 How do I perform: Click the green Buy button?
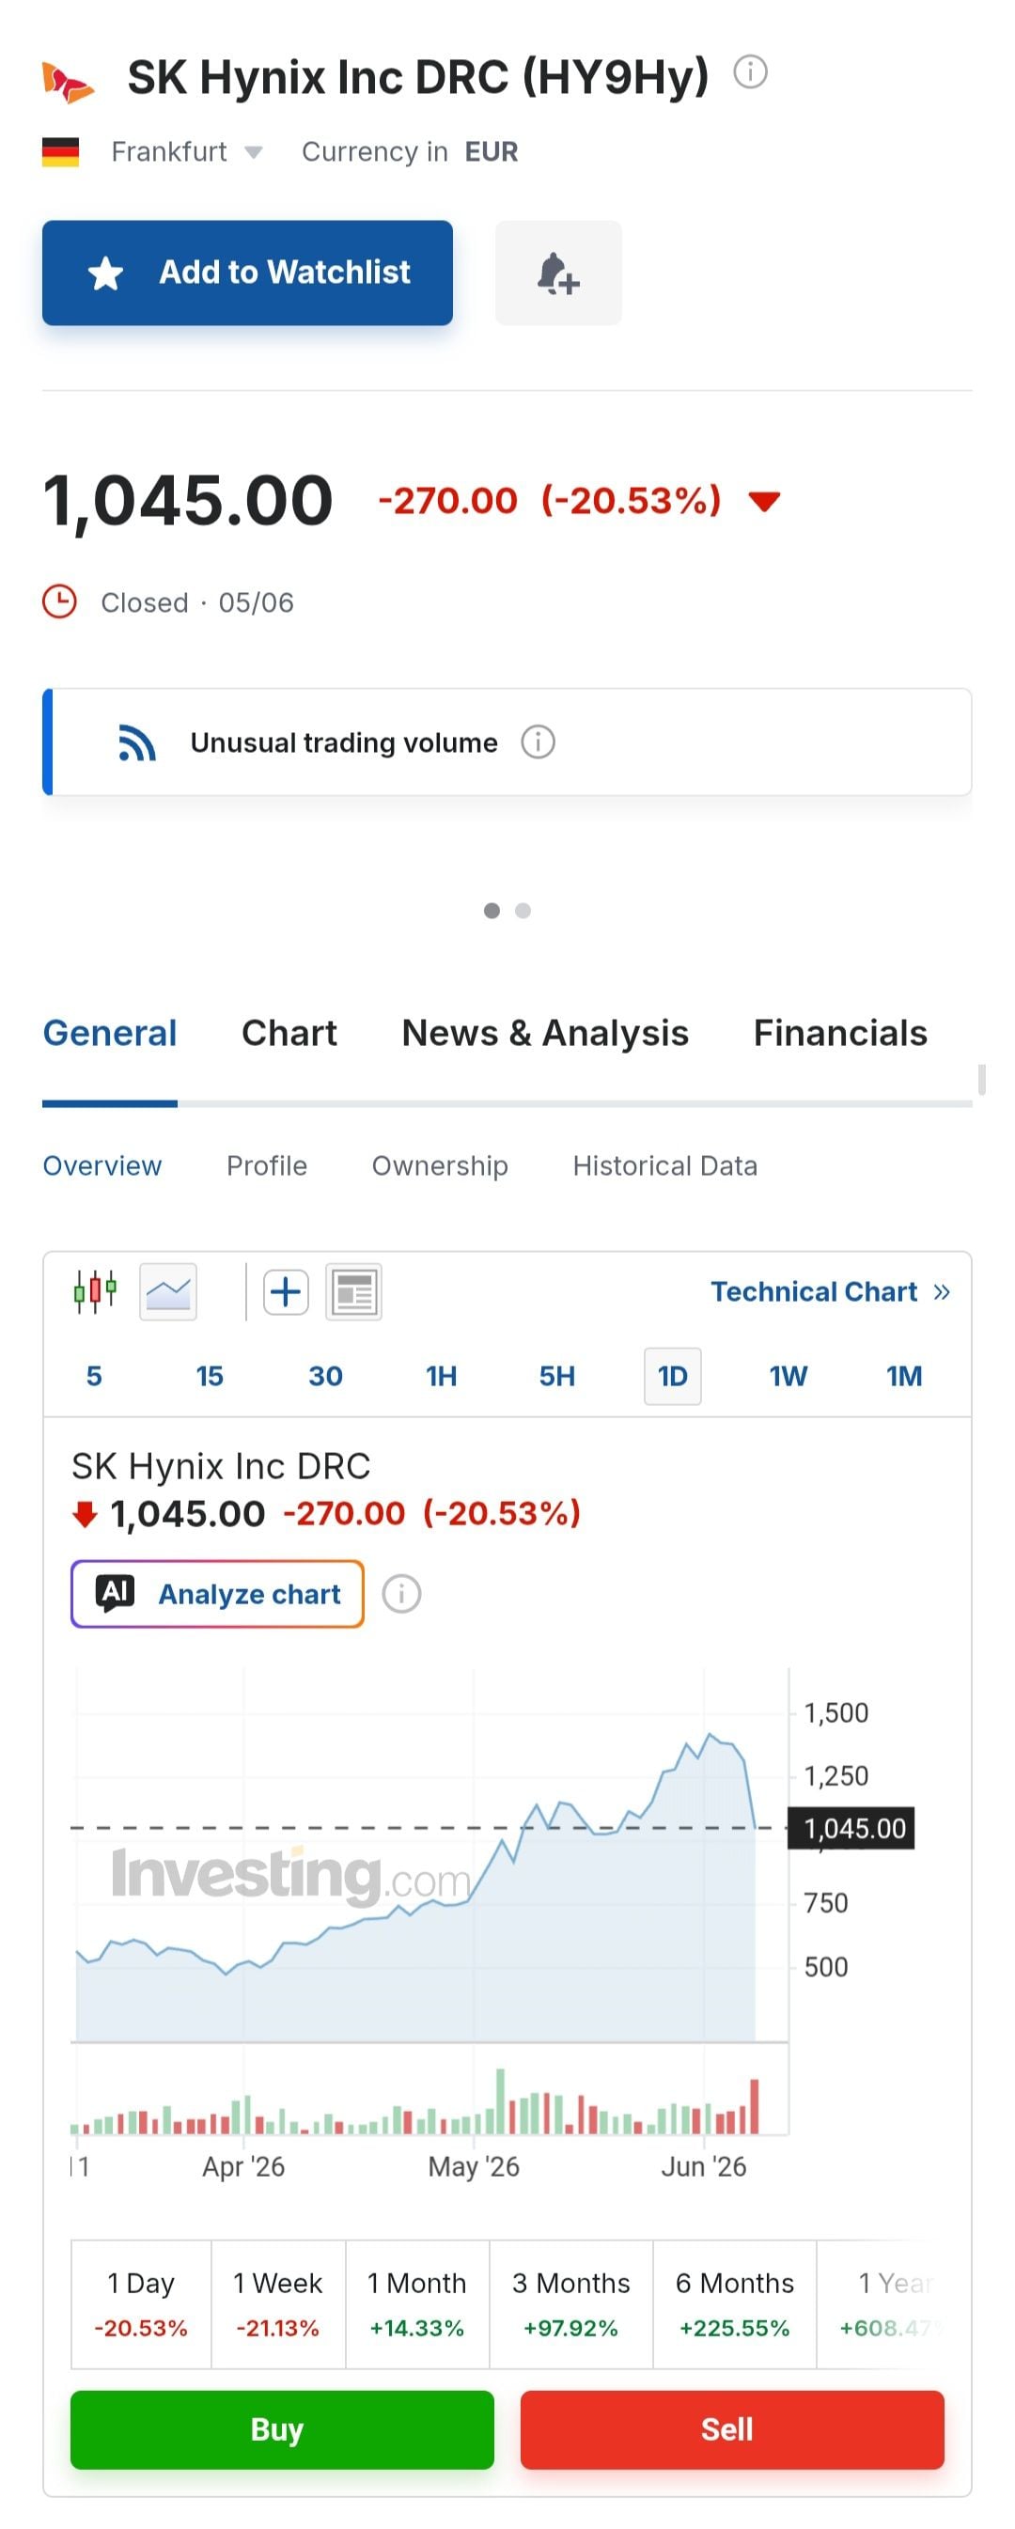(x=282, y=2428)
